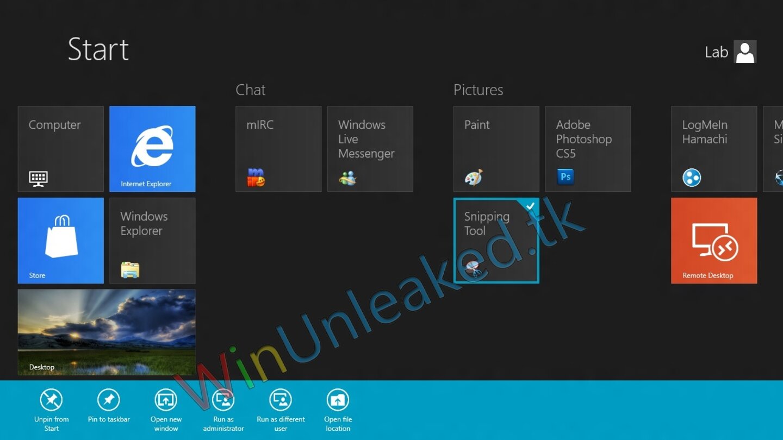Click the Start title text
783x440 pixels.
pyautogui.click(x=98, y=49)
